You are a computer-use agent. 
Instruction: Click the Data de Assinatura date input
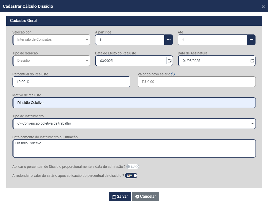[214, 61]
